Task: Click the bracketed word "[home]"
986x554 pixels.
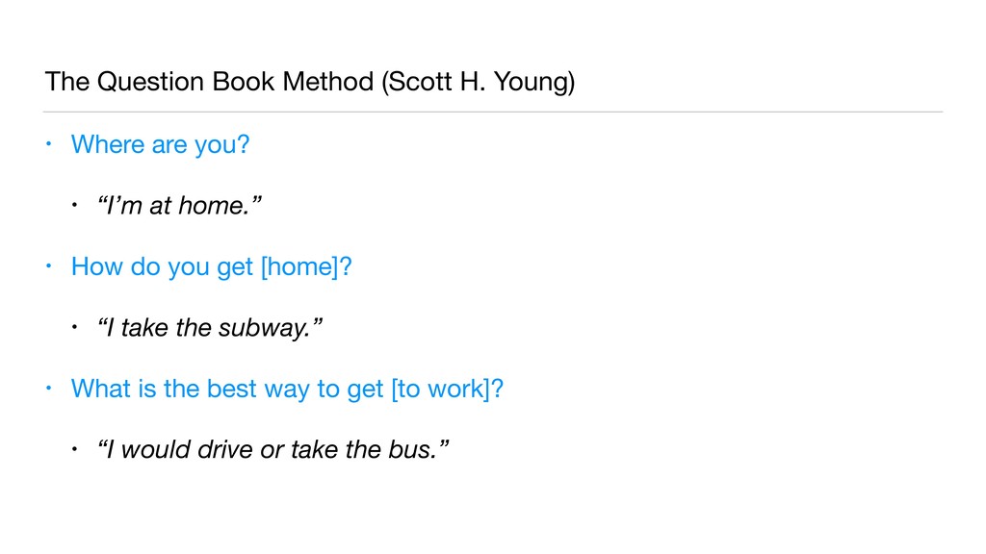Action: click(x=299, y=267)
